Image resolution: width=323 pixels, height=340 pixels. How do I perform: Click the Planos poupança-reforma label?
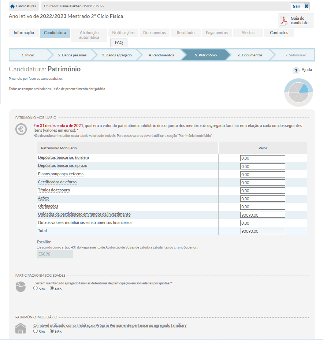click(x=60, y=174)
